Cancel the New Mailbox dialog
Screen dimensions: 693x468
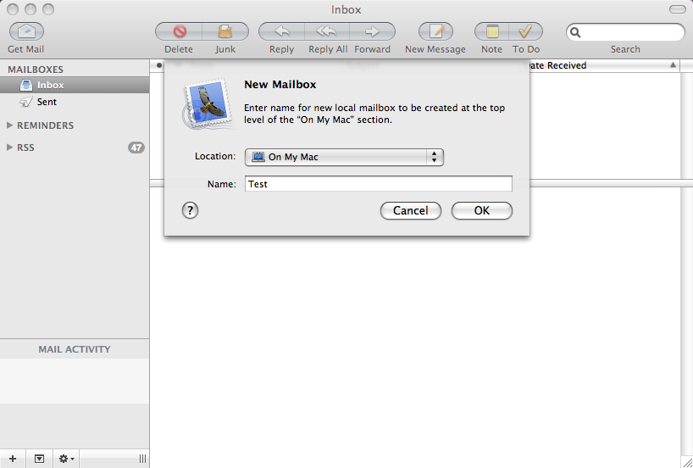pyautogui.click(x=410, y=210)
